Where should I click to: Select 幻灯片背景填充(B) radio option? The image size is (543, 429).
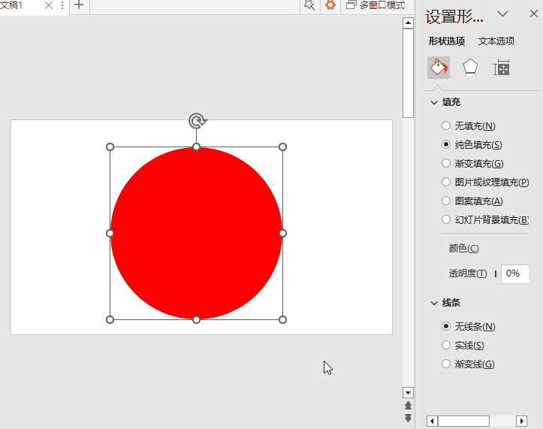coord(485,219)
